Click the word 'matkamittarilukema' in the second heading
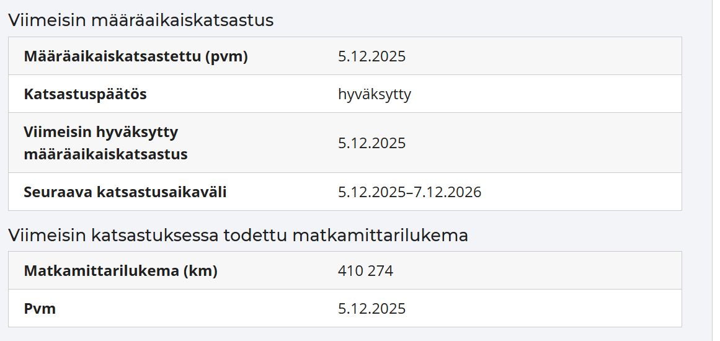The image size is (720, 341). [380, 235]
